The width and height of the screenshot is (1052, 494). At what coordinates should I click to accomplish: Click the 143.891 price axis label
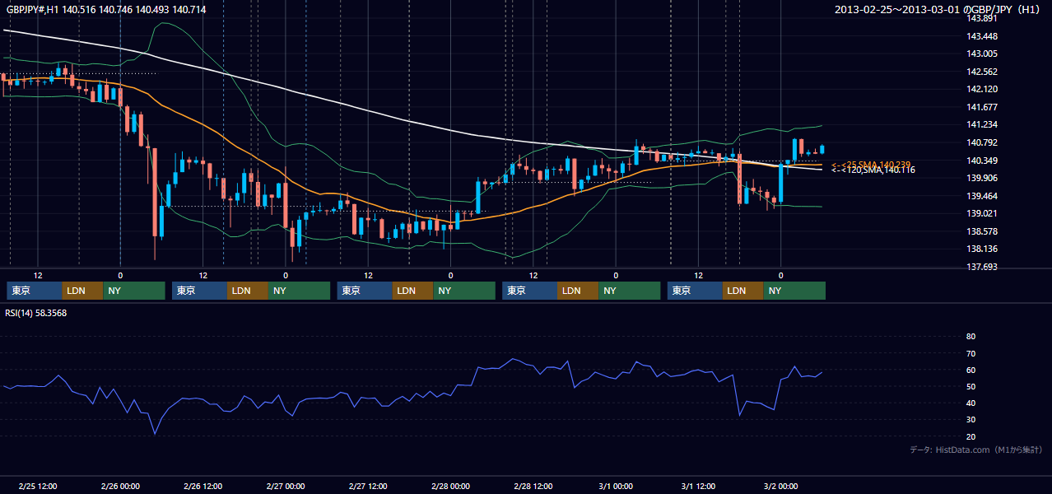point(982,18)
